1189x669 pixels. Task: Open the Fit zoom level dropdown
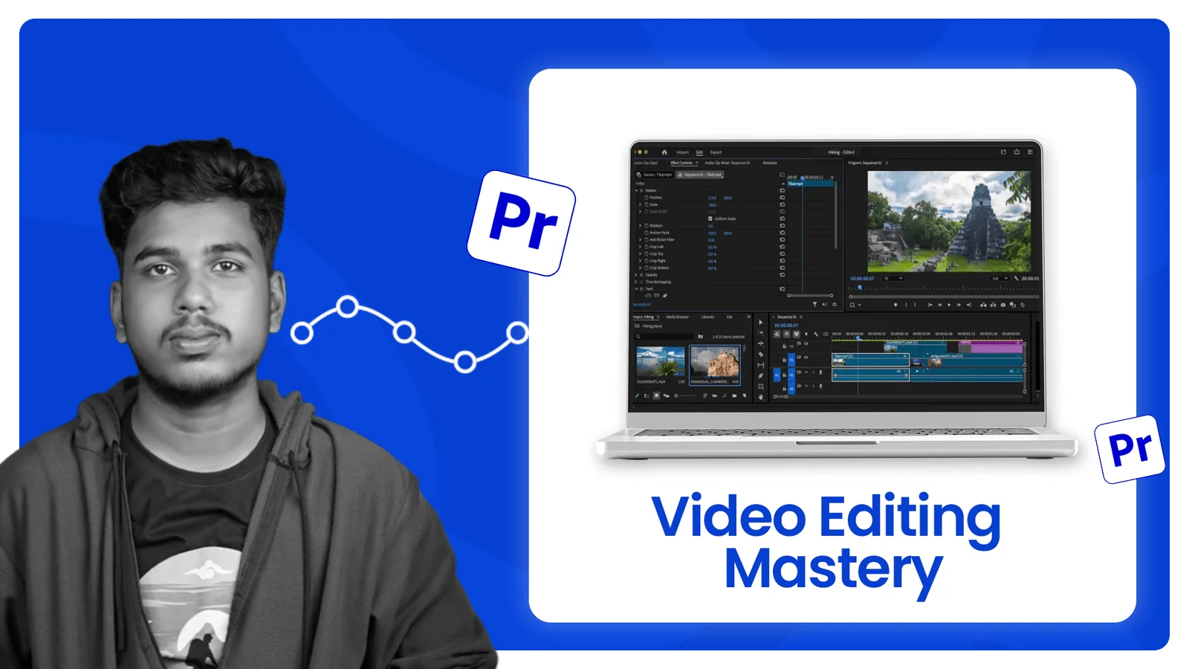coord(892,278)
